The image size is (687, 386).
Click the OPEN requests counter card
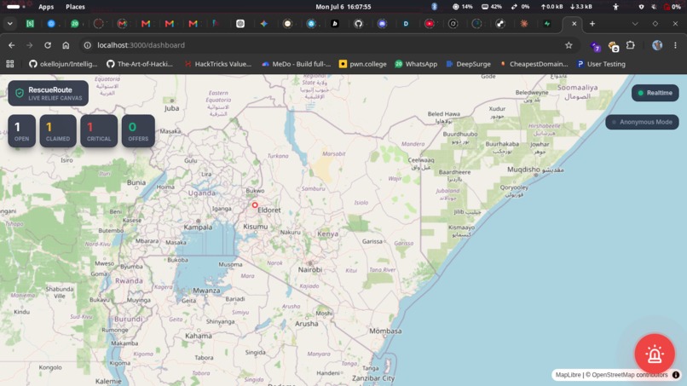coord(21,131)
